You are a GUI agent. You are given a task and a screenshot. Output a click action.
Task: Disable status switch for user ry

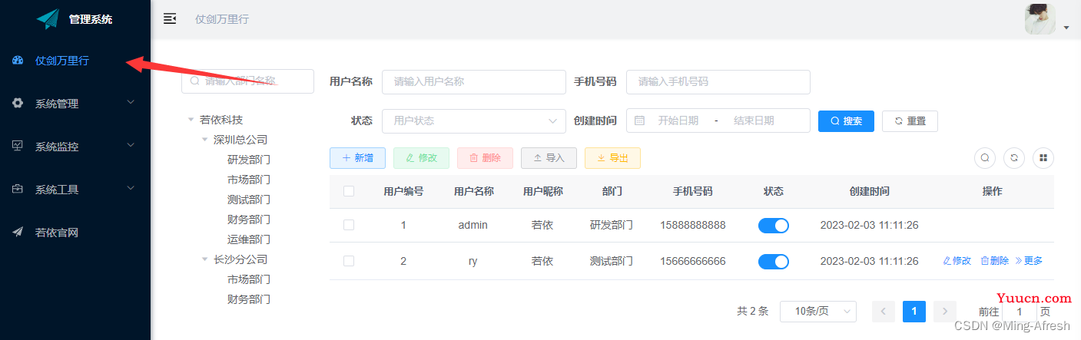point(773,262)
